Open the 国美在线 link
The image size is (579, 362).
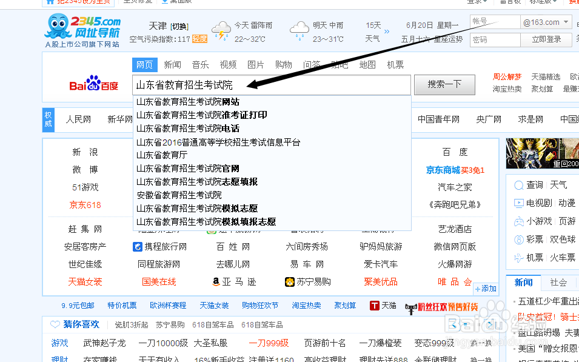(159, 282)
